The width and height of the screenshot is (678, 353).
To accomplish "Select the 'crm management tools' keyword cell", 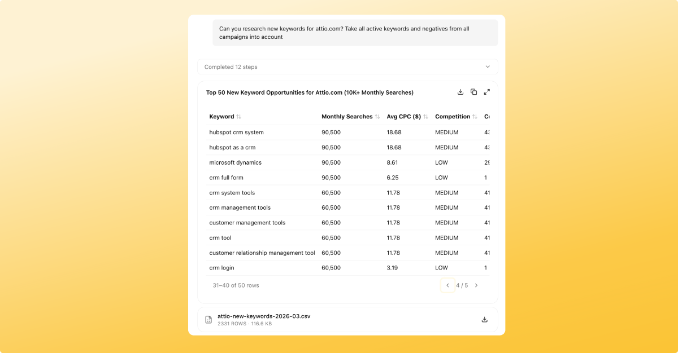I will click(x=240, y=208).
